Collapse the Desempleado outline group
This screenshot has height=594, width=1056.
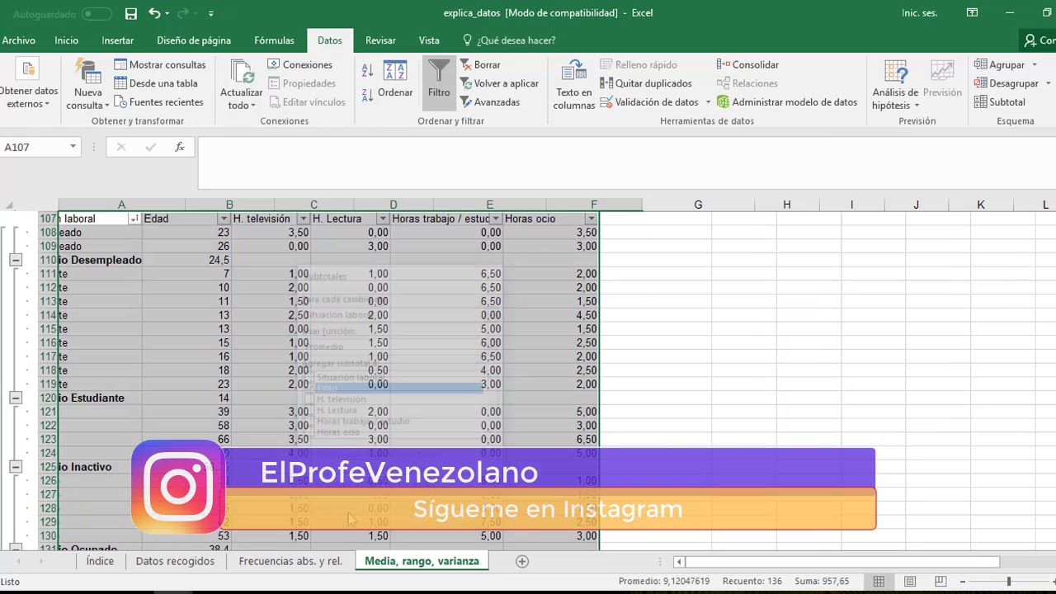pos(15,260)
